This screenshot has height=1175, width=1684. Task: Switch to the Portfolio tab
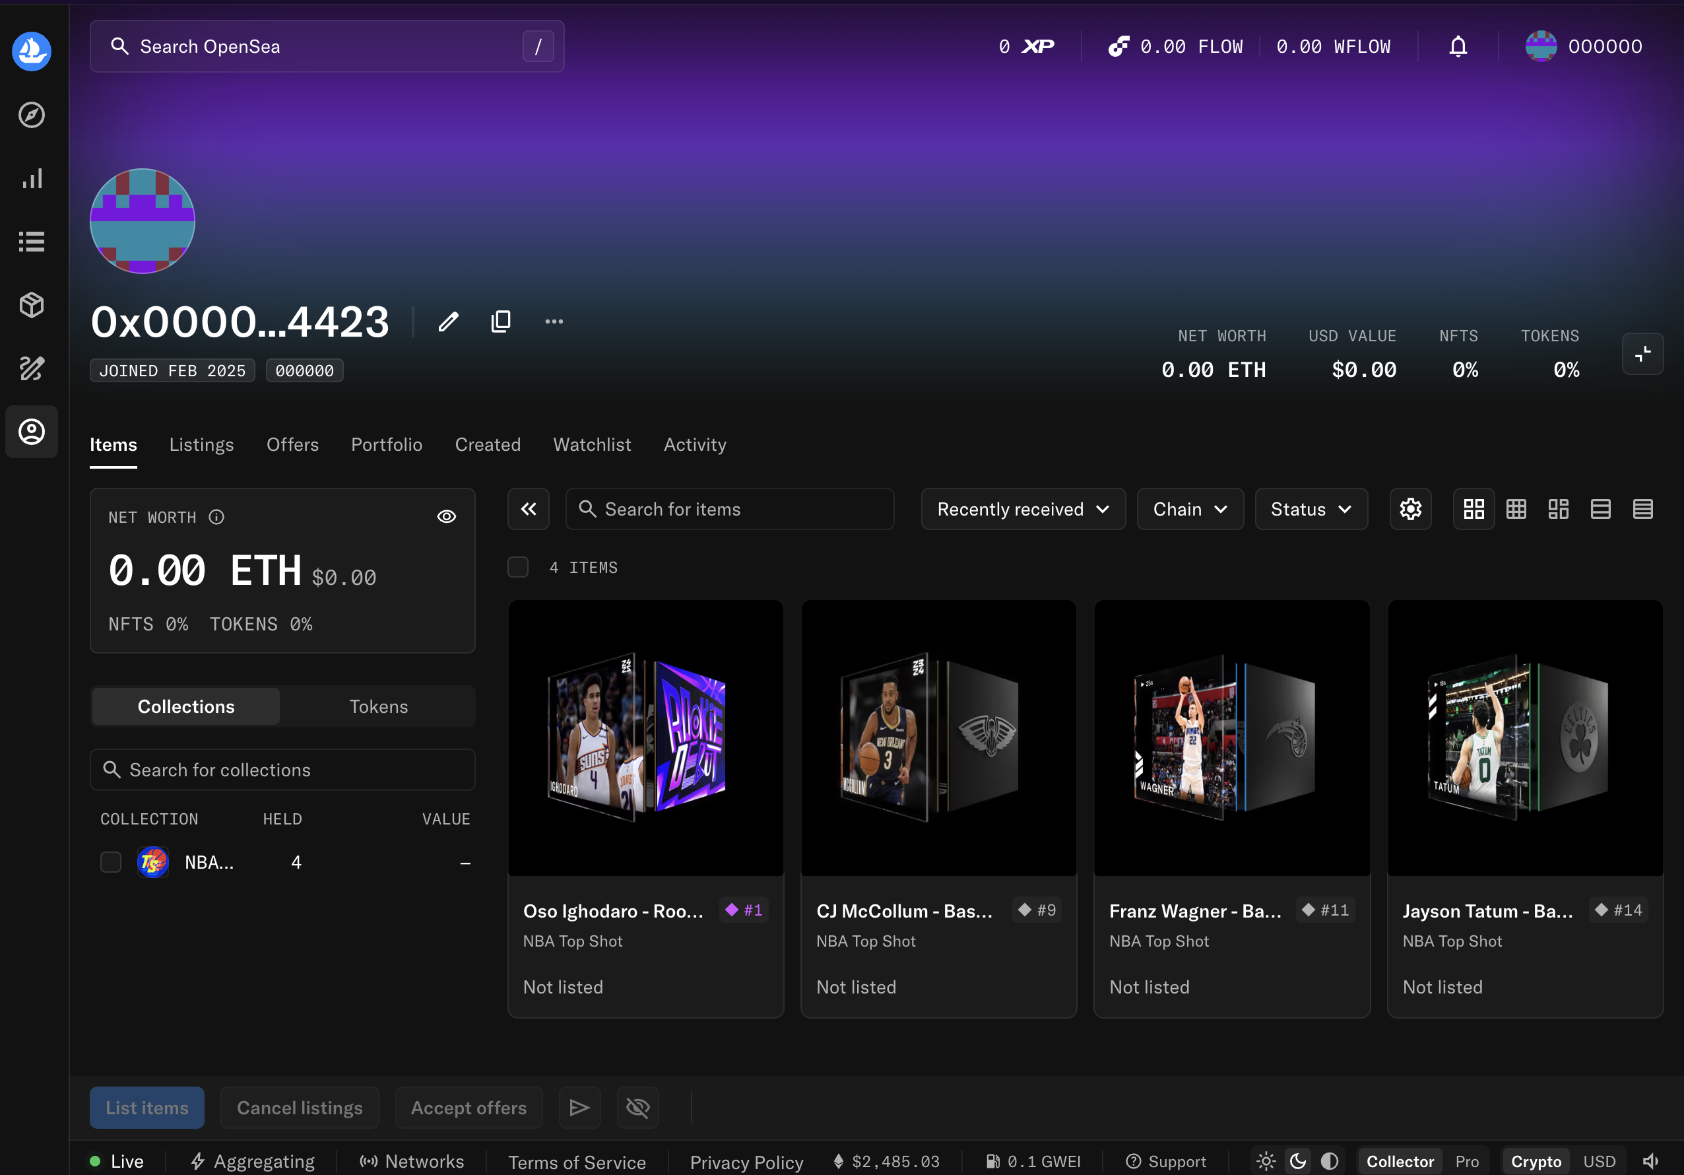click(x=387, y=445)
